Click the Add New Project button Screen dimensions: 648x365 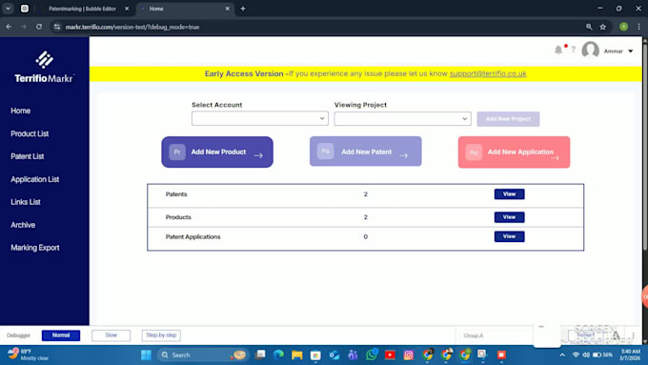click(508, 118)
